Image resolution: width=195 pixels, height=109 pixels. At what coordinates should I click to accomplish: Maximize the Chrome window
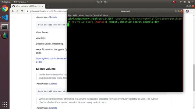pos(190,6)
